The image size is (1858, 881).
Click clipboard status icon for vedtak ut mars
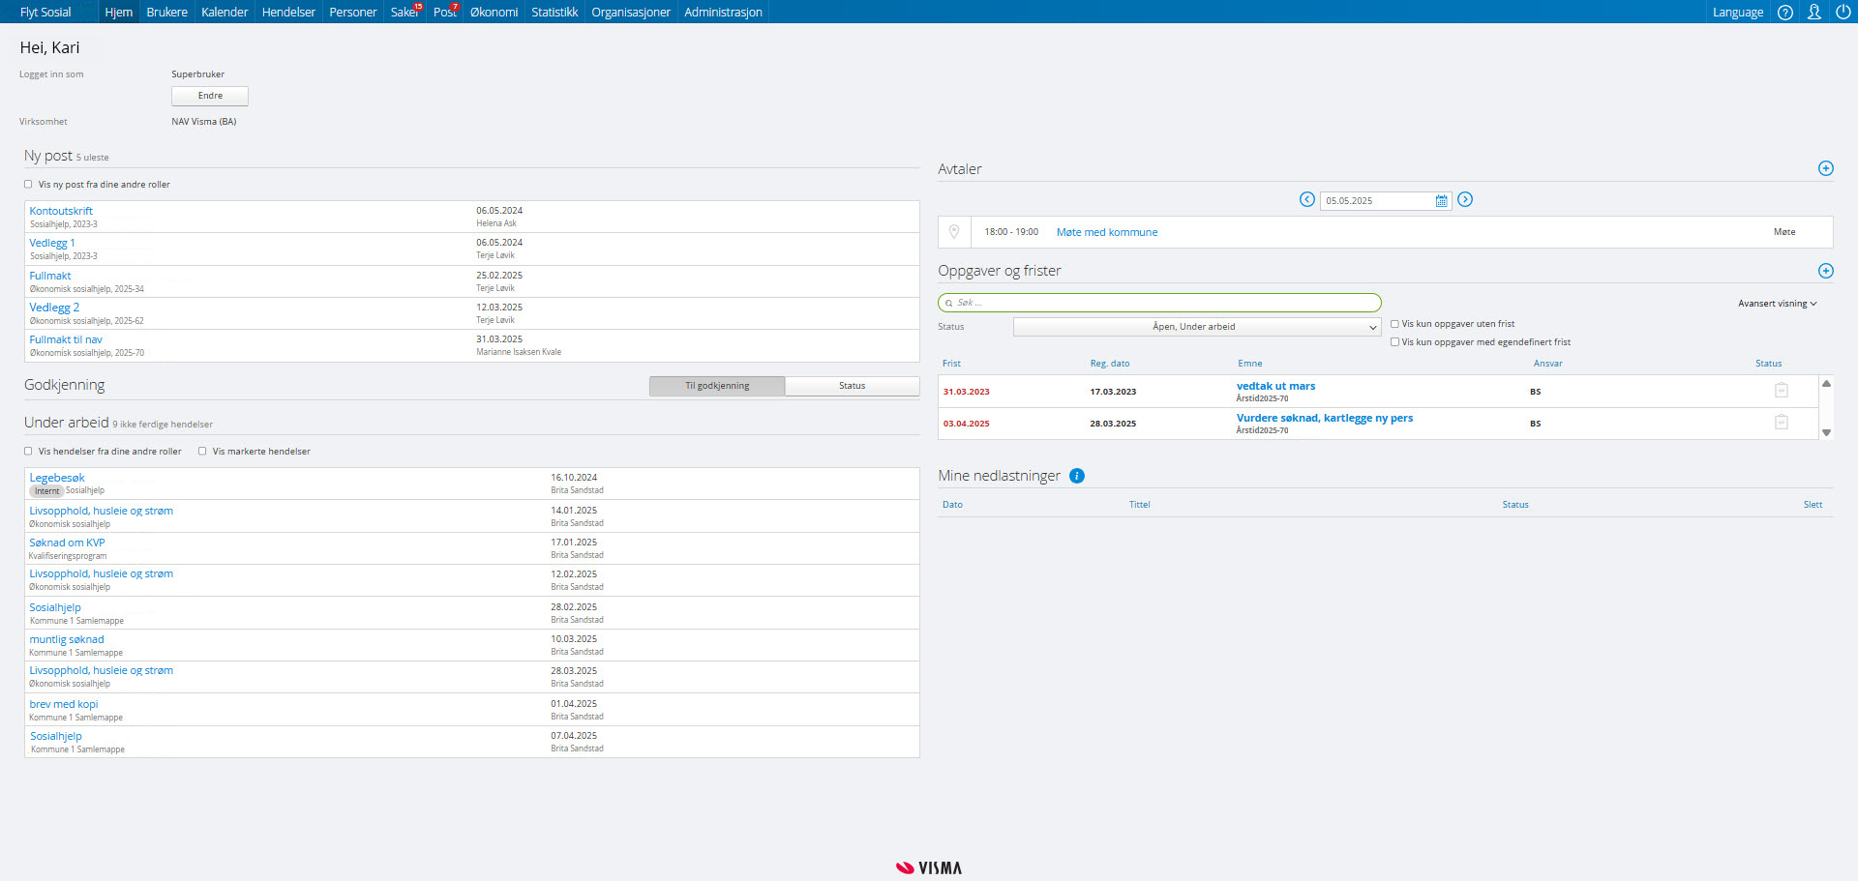coord(1781,391)
